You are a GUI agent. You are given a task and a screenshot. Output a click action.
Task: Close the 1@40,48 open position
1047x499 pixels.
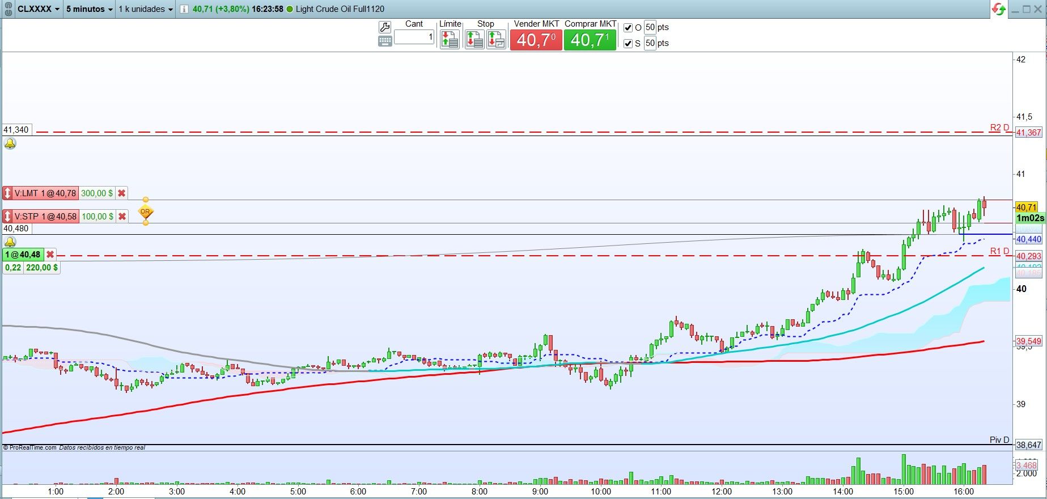click(50, 255)
